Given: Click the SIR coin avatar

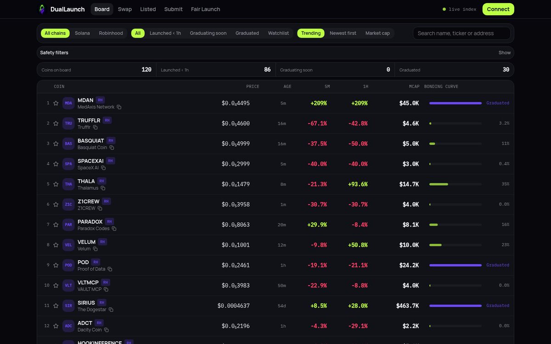Looking at the screenshot, I should pos(68,305).
